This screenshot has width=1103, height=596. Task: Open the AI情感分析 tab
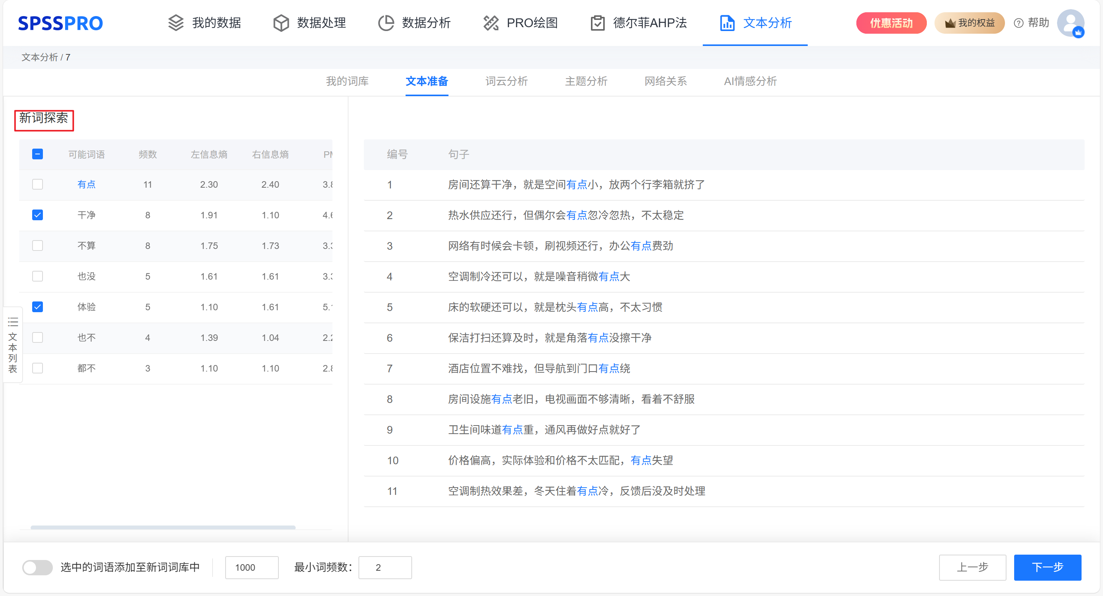pyautogui.click(x=750, y=81)
